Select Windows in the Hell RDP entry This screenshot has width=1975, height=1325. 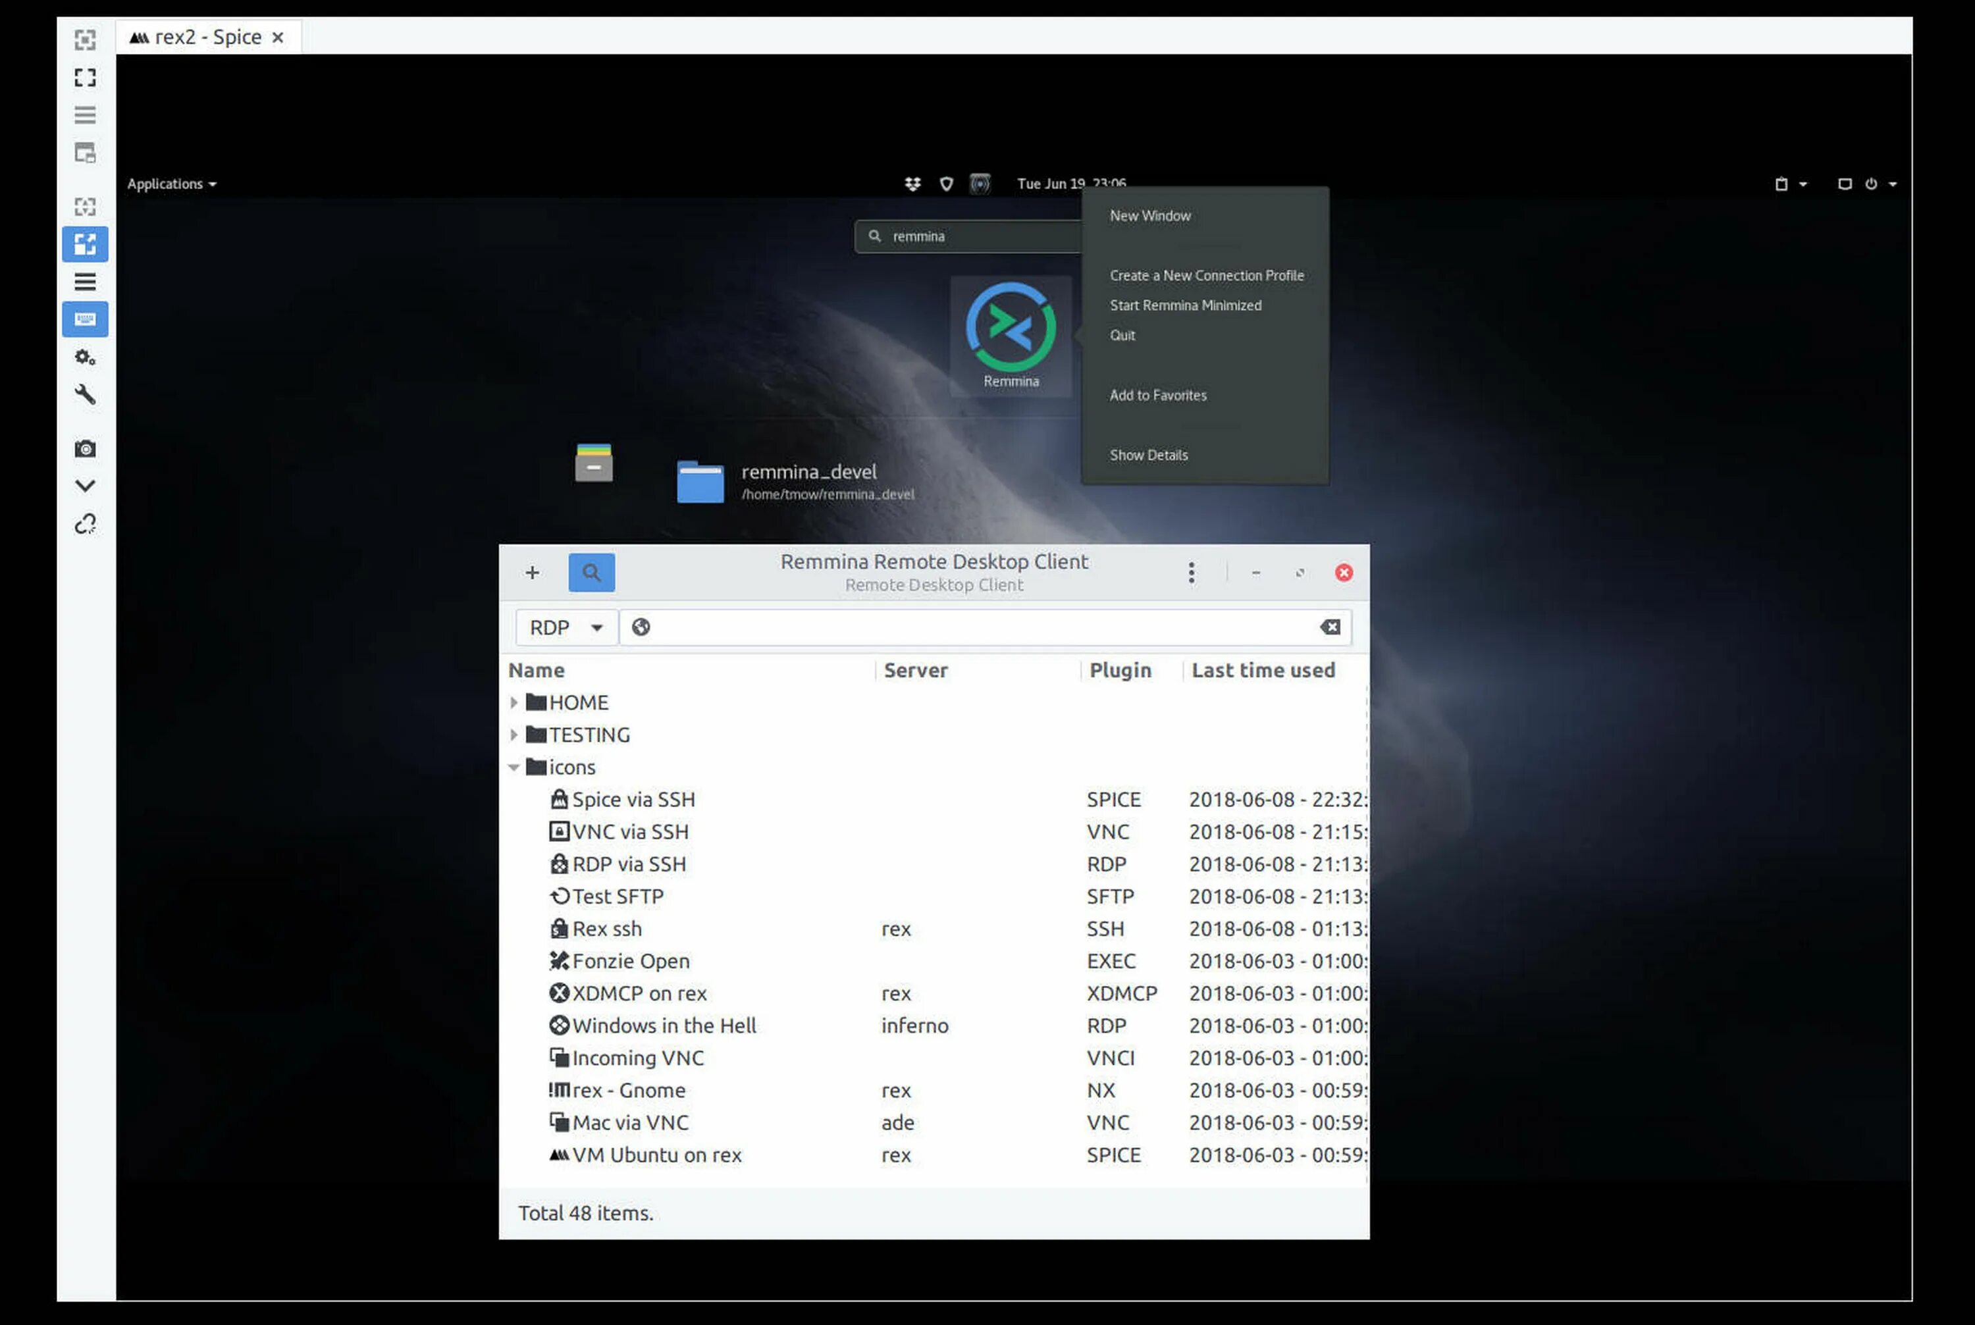pyautogui.click(x=665, y=1025)
